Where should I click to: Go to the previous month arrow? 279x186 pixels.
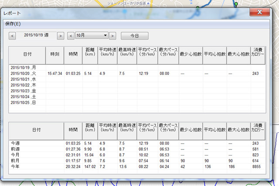71,36
